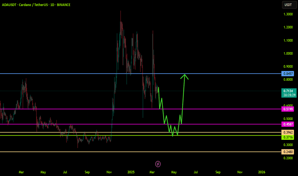This screenshot has width=298, height=176.
Task: Click the 0.3000 price axis value
Action: click(288, 145)
